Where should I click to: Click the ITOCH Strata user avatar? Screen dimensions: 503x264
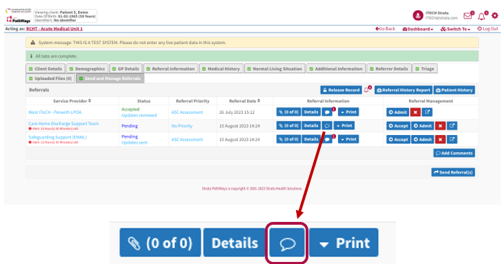[x=417, y=15]
